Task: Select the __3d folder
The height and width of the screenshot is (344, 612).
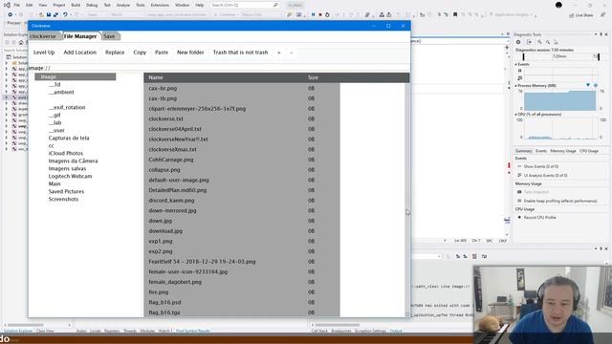Action: 55,85
